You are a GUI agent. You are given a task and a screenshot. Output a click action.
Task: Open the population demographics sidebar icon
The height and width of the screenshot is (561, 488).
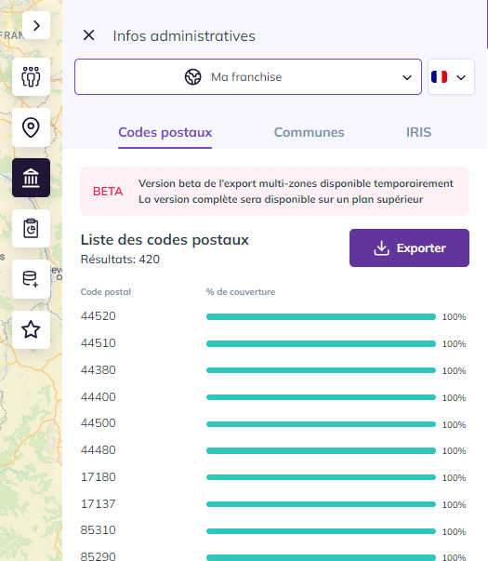point(31,76)
